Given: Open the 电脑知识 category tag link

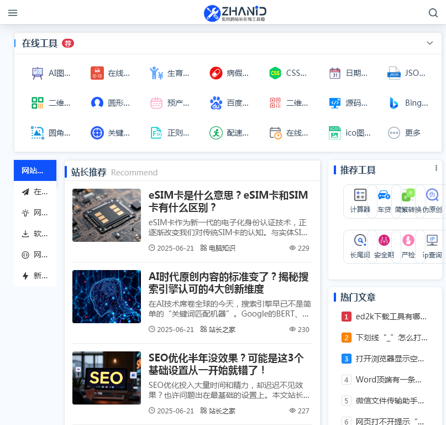Looking at the screenshot, I should pos(218,248).
